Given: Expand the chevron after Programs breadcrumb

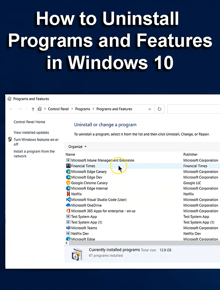Looking at the screenshot, I should [93, 109].
